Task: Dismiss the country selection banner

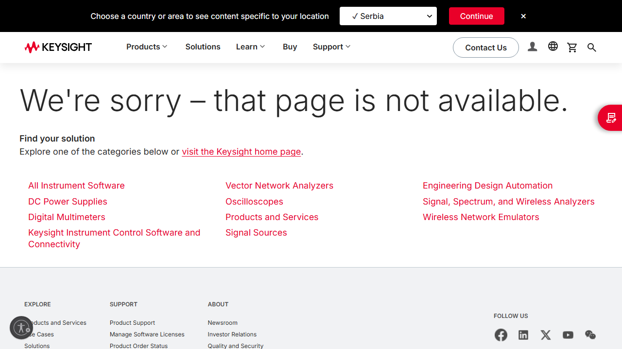Action: coord(523,16)
